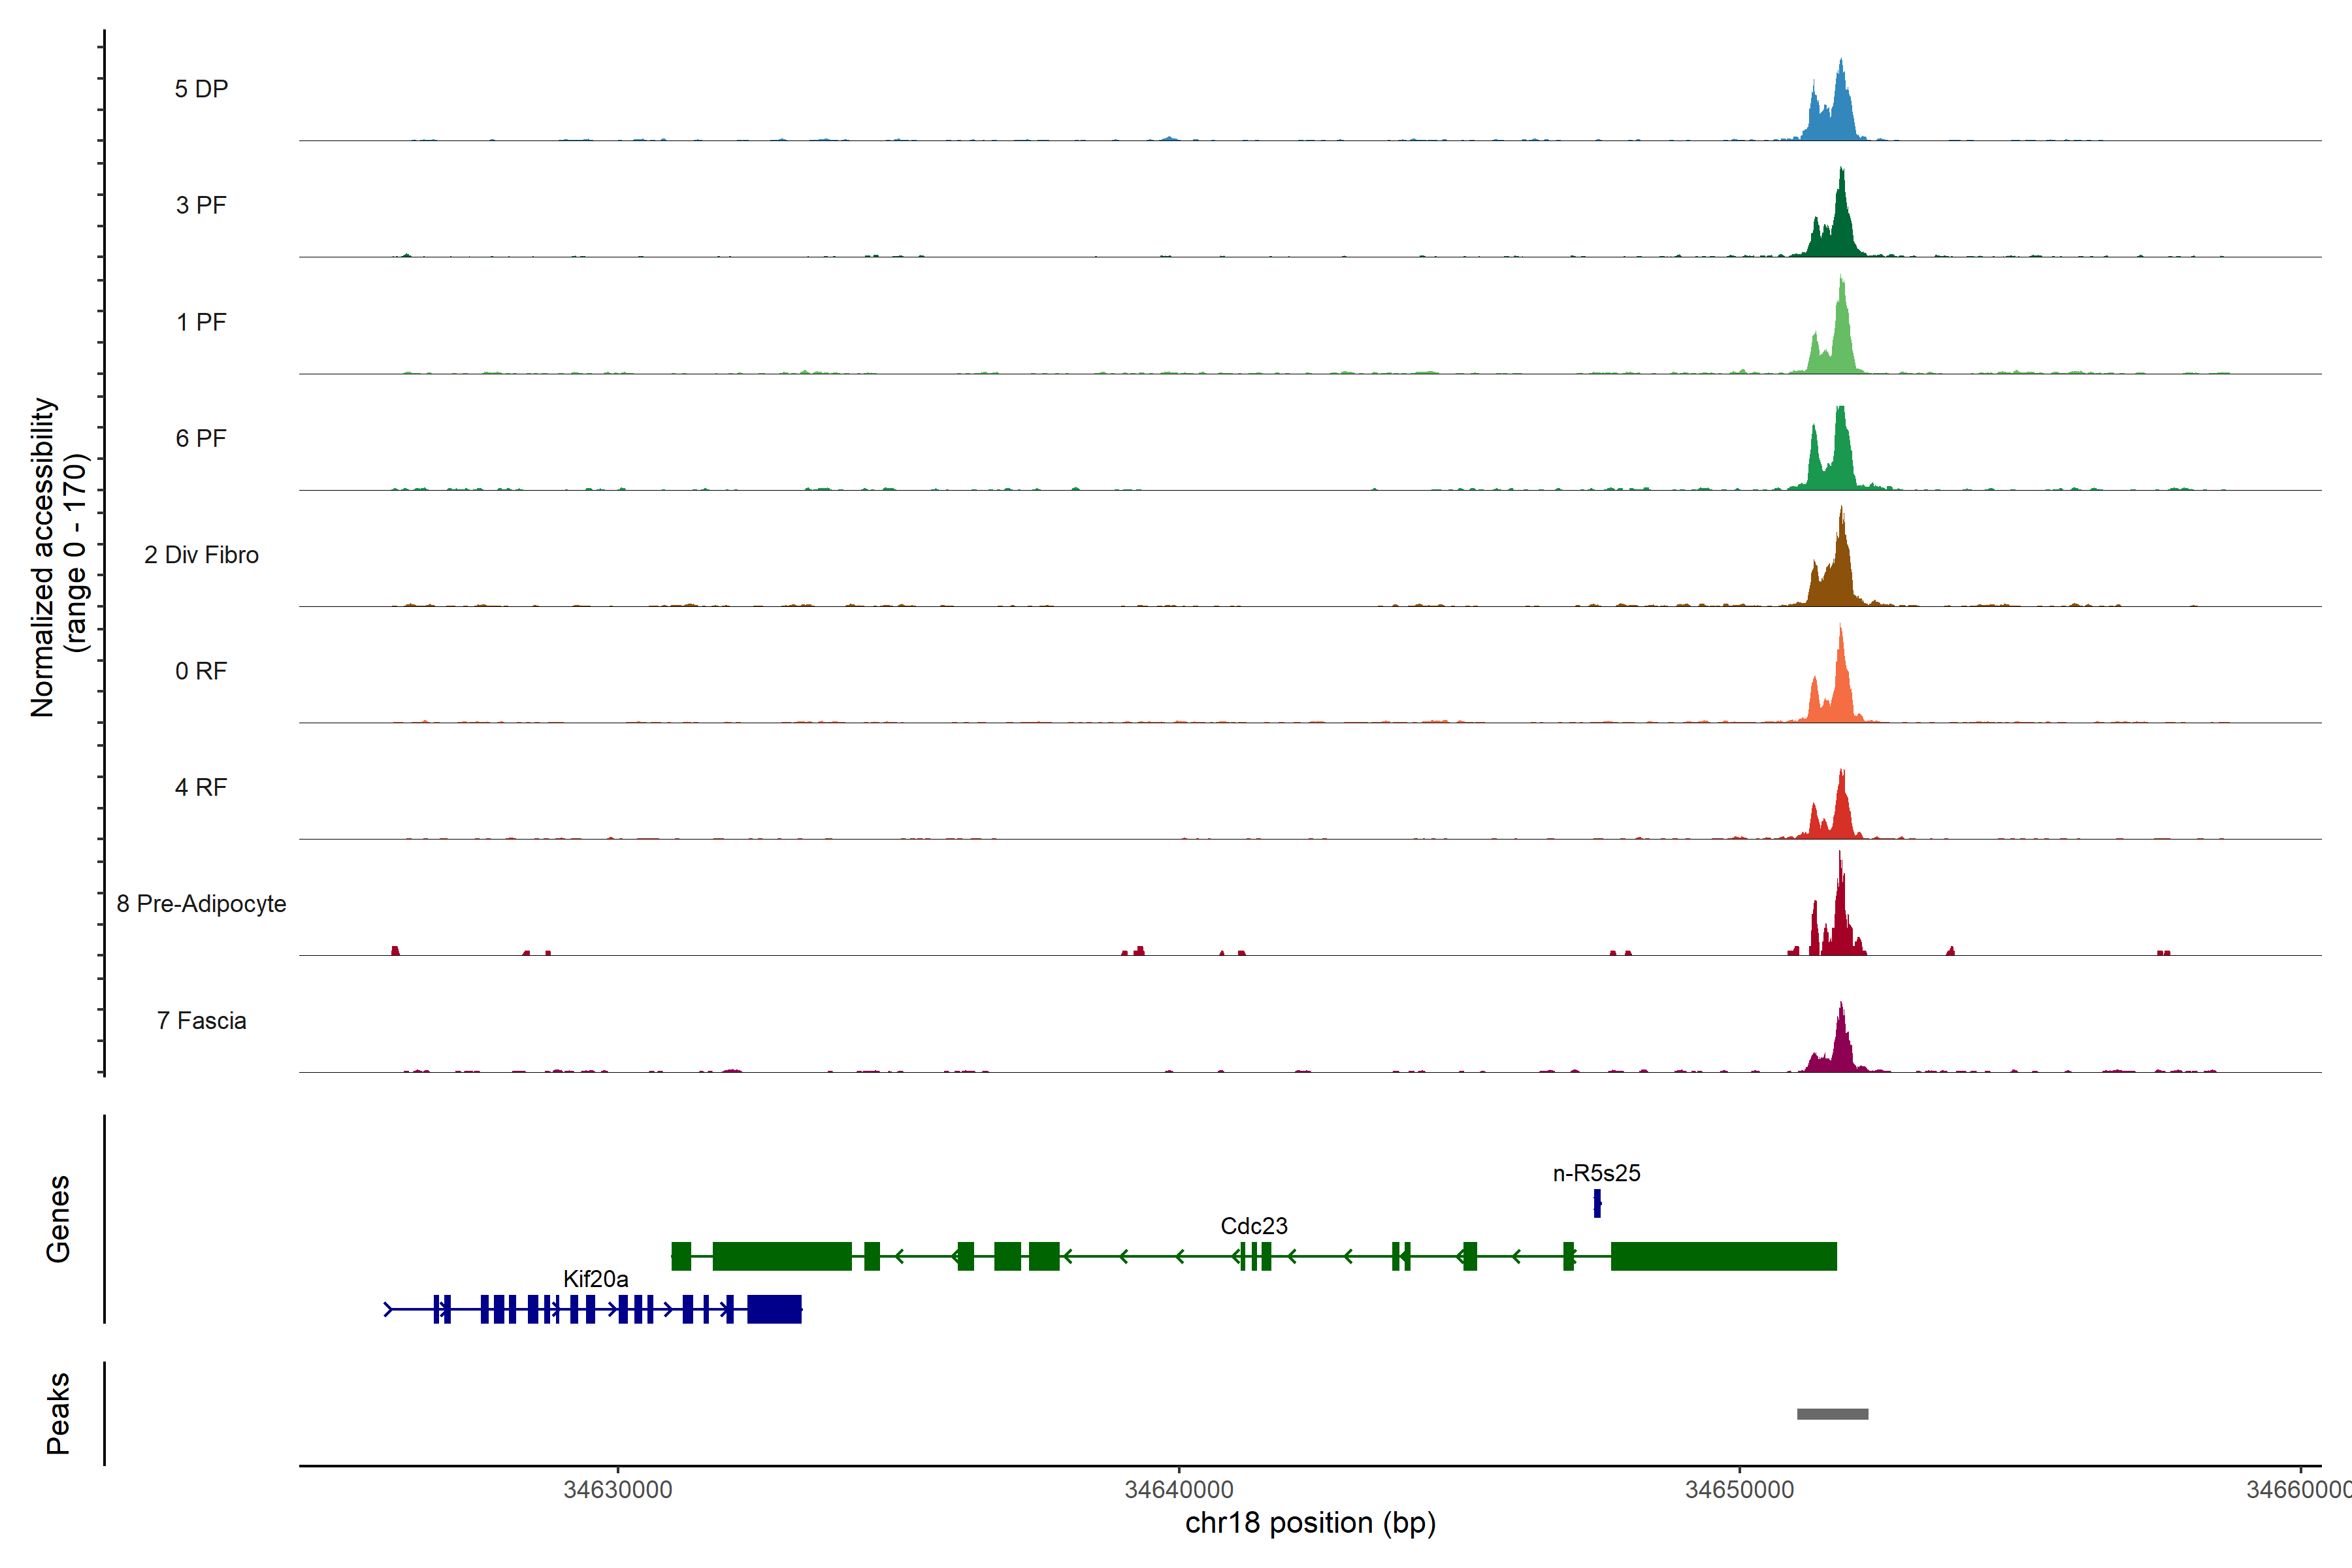
Task: Click the large rightmost green Cdc23 exon
Action: pyautogui.click(x=1723, y=1256)
